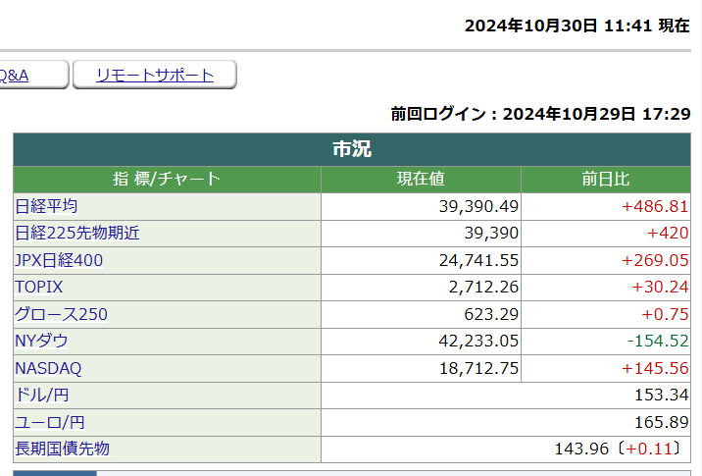Click the 日経平均 current value 39,390.49
The width and height of the screenshot is (702, 476).
tap(478, 206)
